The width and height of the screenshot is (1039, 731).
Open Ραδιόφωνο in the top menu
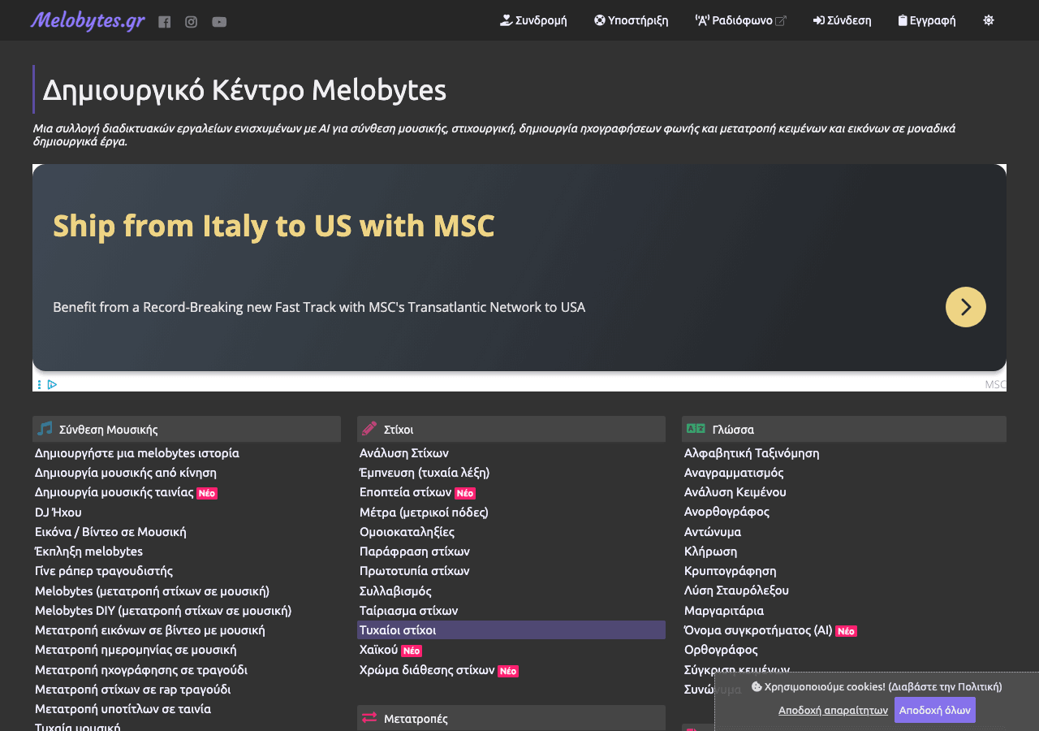[740, 20]
